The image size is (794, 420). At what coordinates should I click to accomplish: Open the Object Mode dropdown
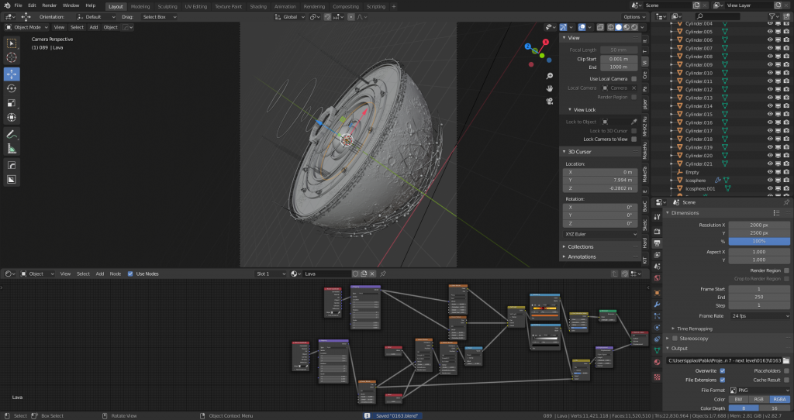click(x=27, y=27)
